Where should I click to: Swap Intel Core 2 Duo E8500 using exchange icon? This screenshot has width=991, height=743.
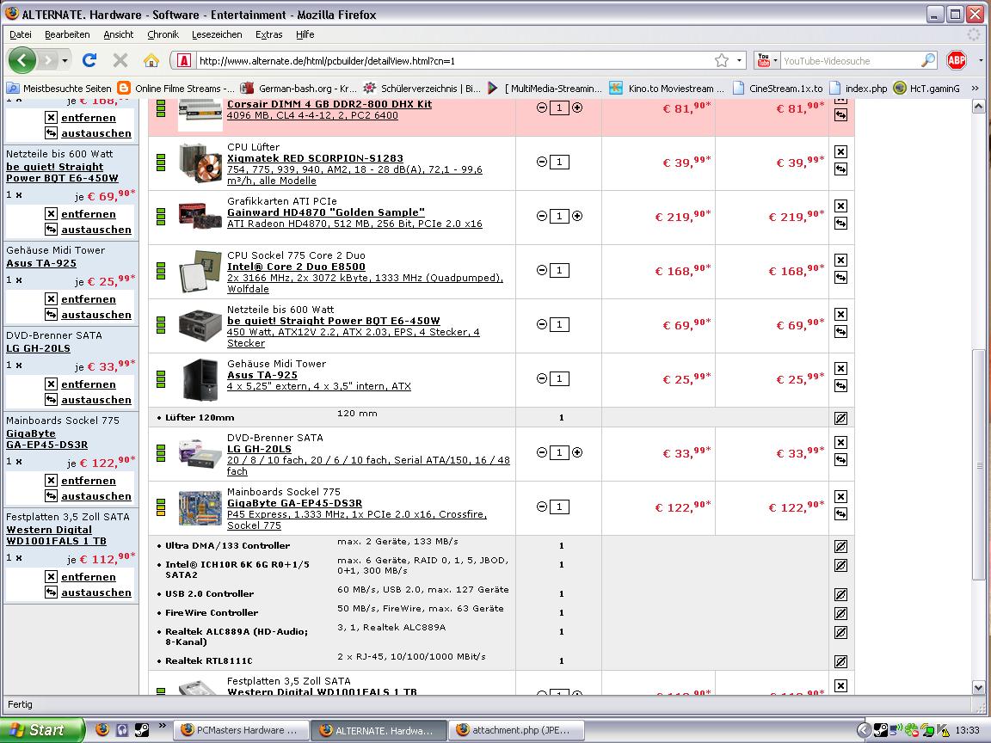point(840,278)
